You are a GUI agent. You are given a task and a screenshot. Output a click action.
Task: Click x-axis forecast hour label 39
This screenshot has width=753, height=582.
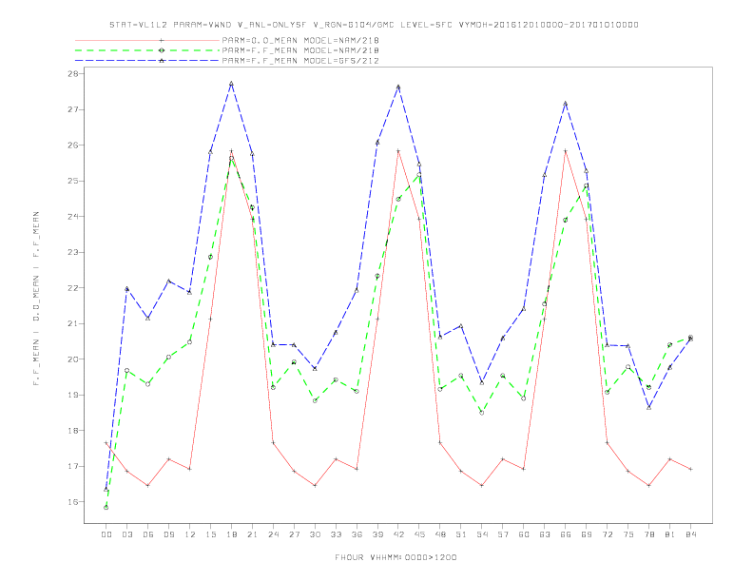pos(377,534)
